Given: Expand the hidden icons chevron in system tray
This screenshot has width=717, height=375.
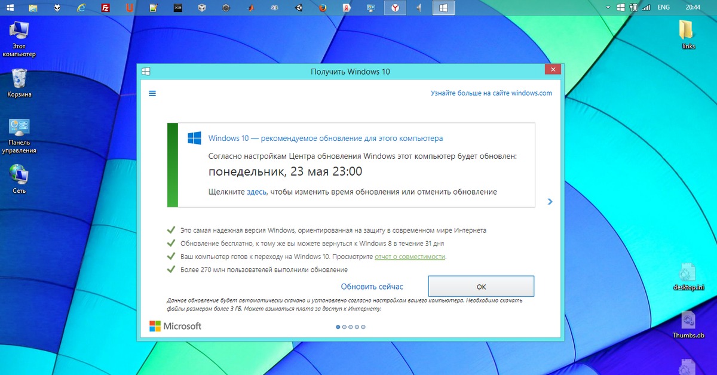Looking at the screenshot, I should [x=608, y=8].
